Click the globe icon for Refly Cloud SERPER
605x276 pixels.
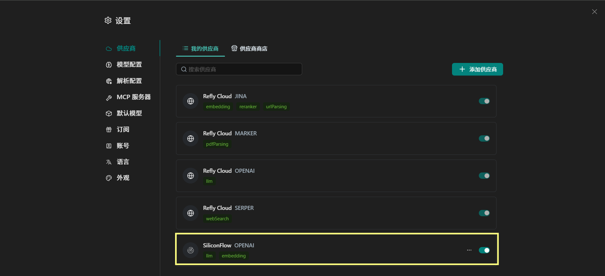point(191,213)
